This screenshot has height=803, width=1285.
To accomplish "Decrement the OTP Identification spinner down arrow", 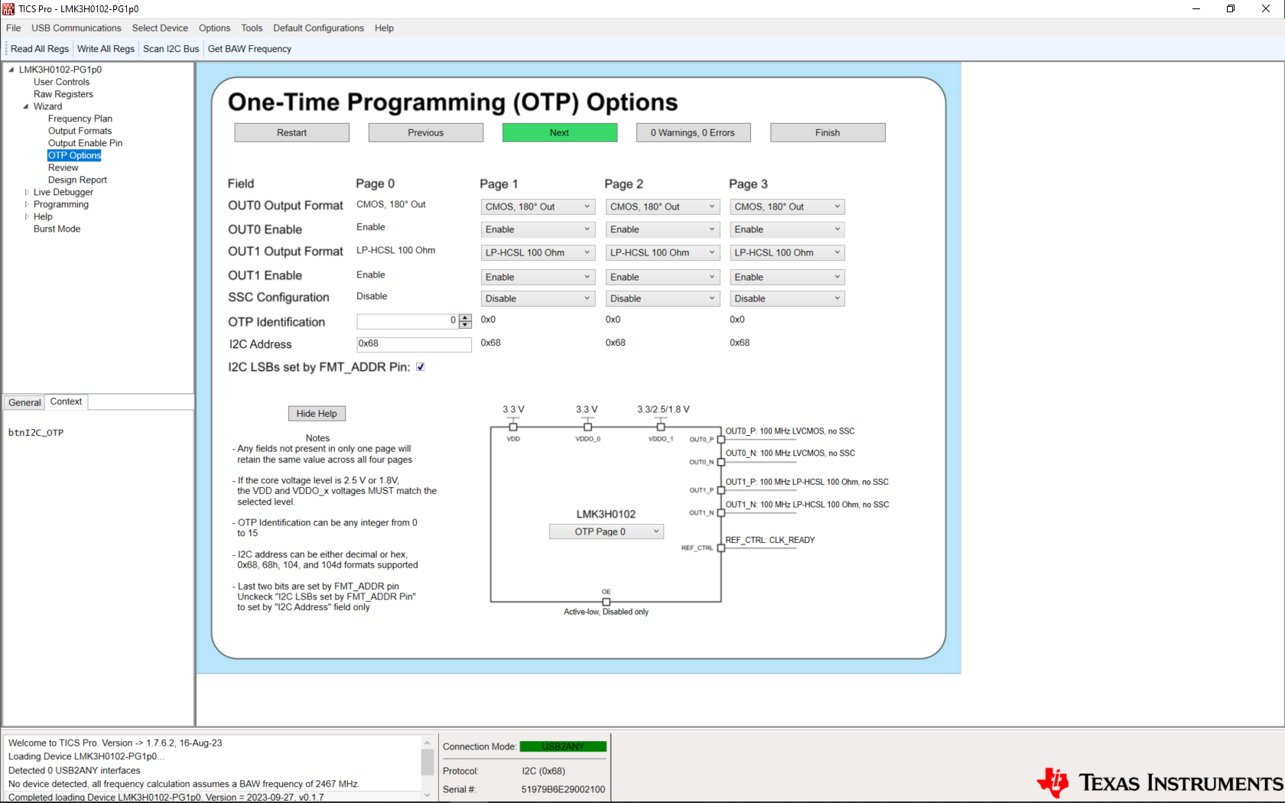I will (x=465, y=325).
